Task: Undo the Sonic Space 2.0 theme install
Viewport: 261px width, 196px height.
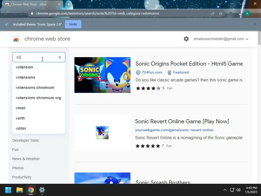Action: (73, 24)
